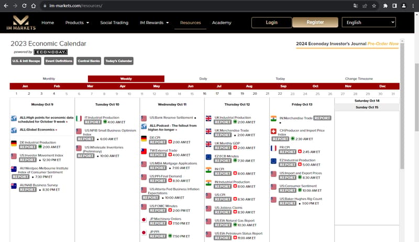Click the India flag beside IN:Merchandise Trade
Viewport: 419px width, 242px height.
pos(273,118)
